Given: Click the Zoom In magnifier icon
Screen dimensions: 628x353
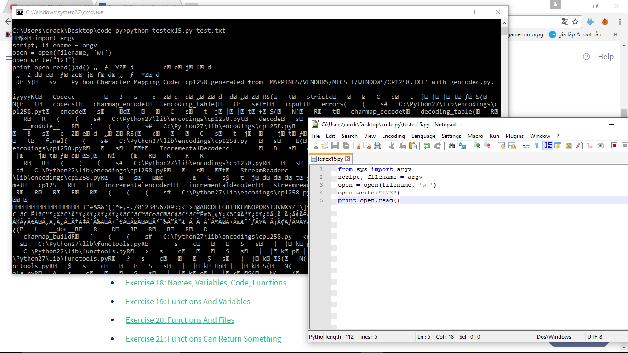Looking at the screenshot, I should click(x=476, y=146).
